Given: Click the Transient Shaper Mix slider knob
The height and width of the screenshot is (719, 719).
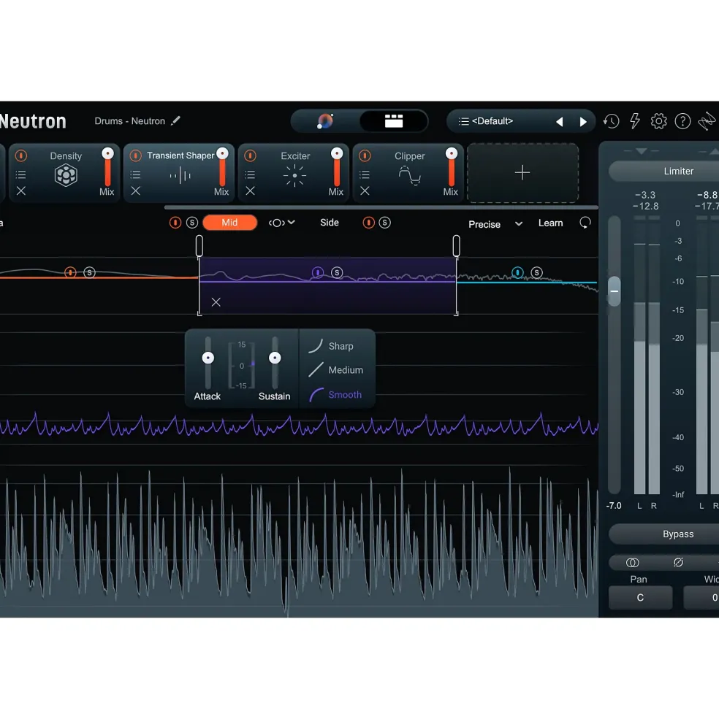Looking at the screenshot, I should click(222, 153).
